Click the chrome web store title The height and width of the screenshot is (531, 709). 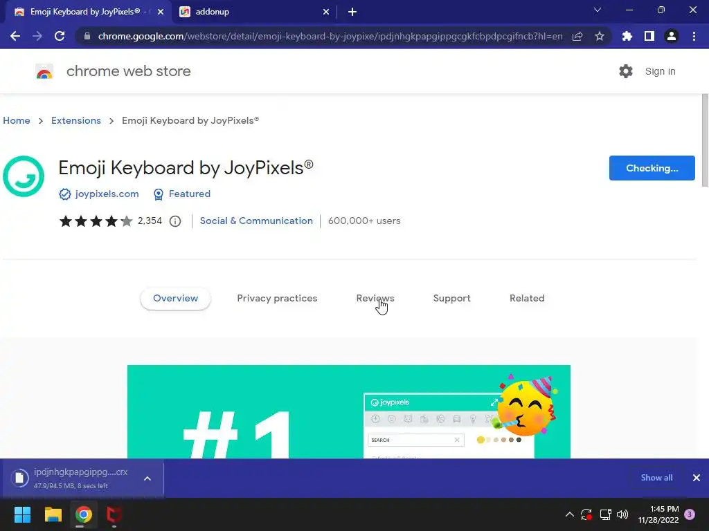click(128, 71)
